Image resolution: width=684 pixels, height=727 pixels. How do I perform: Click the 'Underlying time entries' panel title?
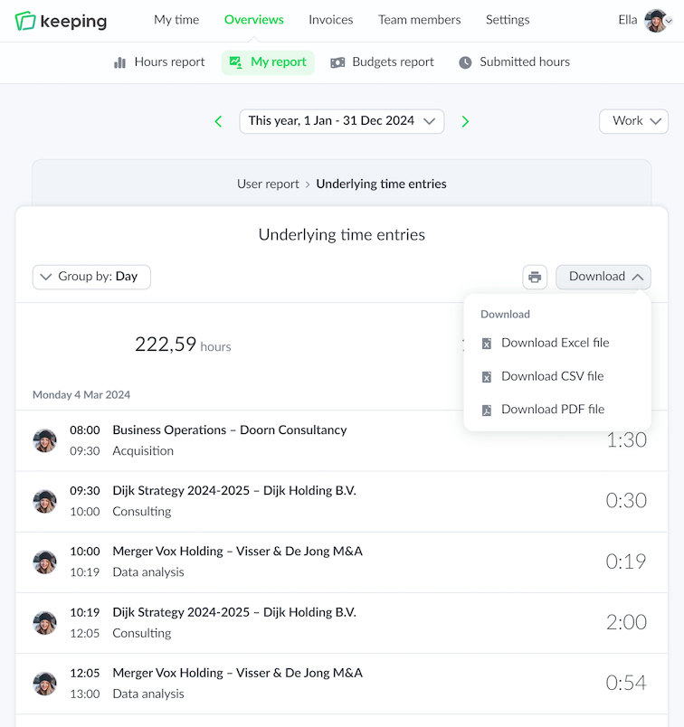341,235
